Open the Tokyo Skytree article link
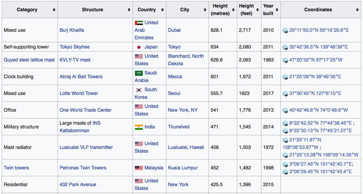Viewport: 363px width, 194px height. [x=75, y=47]
